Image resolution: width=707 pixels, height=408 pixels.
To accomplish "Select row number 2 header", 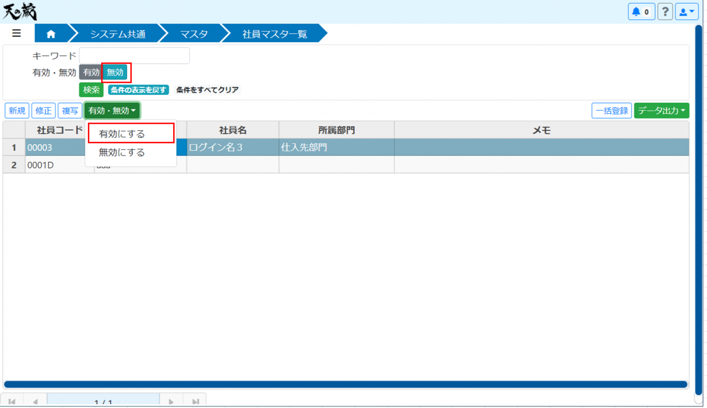I will click(14, 165).
